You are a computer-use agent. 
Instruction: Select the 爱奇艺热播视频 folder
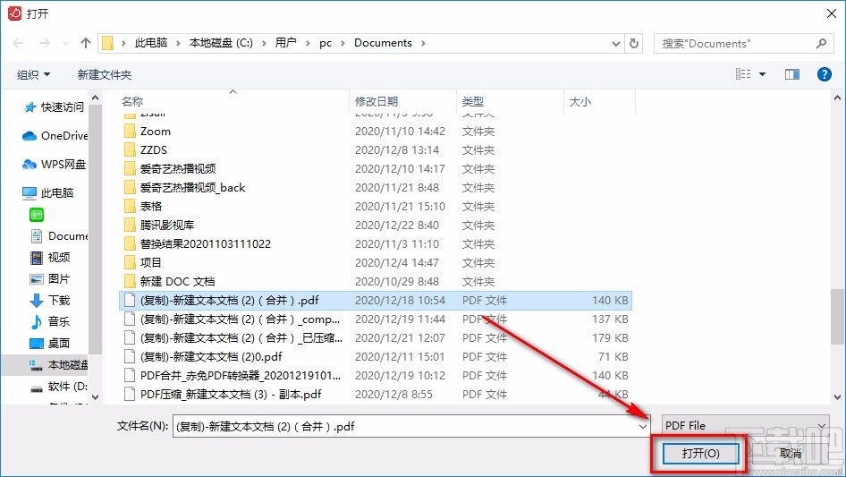[178, 168]
